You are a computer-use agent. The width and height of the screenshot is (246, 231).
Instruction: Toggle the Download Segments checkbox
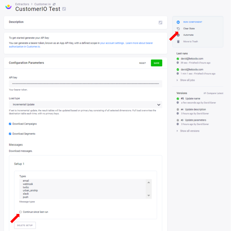pyautogui.click(x=10, y=134)
